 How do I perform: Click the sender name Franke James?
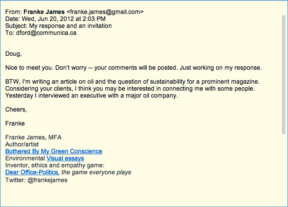point(44,12)
